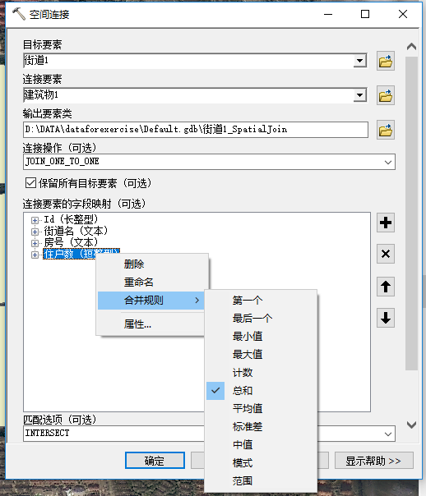Image resolution: width=426 pixels, height=496 pixels.
Task: Expand the Id (长整型) tree node
Action: (x=35, y=220)
